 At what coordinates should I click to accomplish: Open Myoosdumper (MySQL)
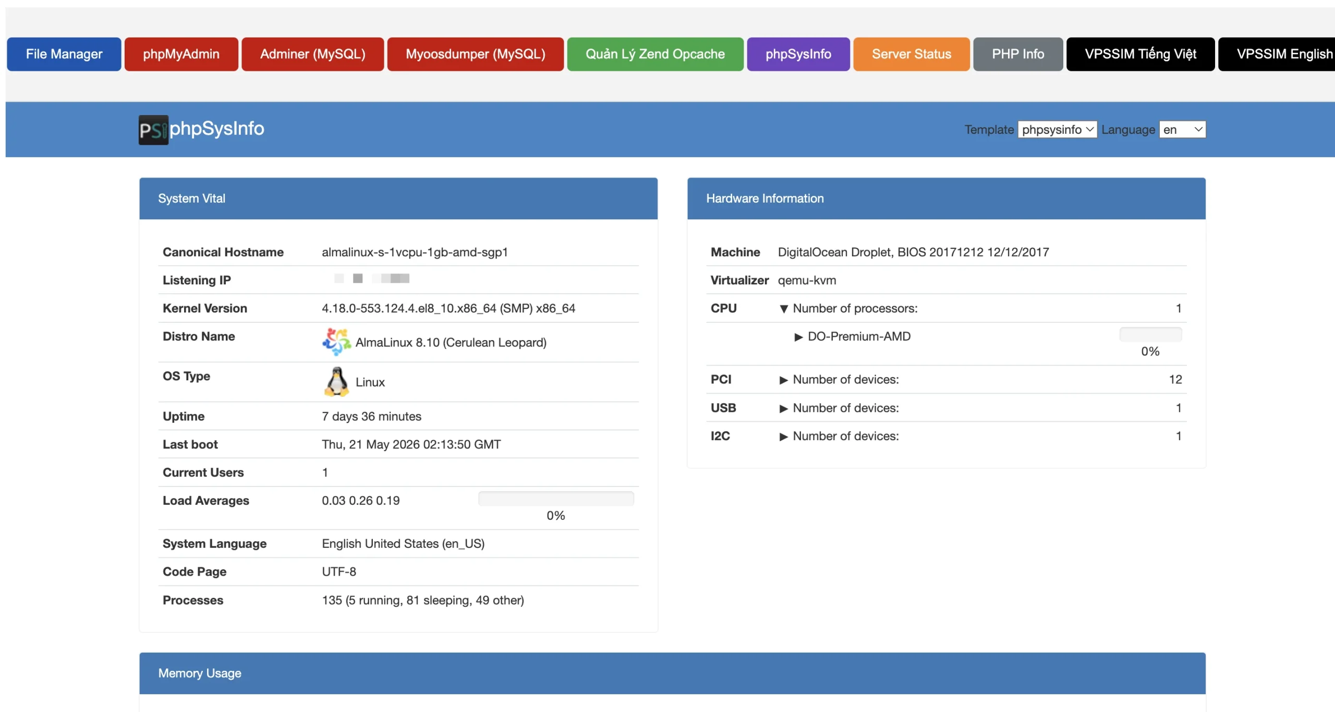(475, 54)
